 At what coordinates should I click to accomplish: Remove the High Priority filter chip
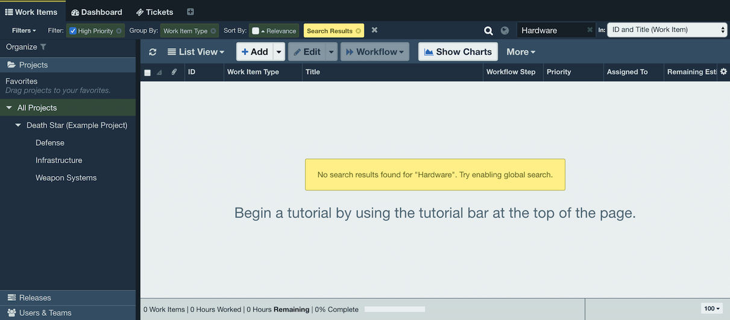point(119,31)
